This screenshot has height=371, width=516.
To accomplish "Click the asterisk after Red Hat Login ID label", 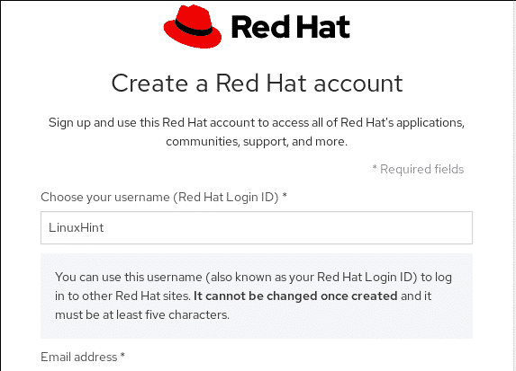I will coord(285,195).
